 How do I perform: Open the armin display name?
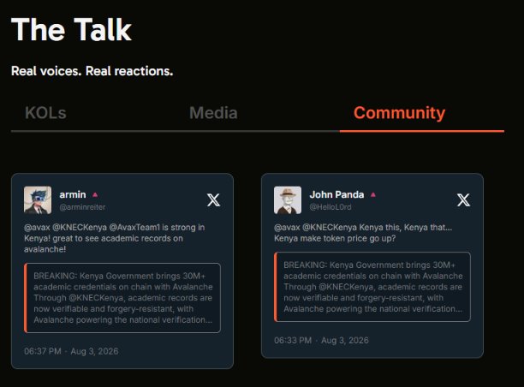pyautogui.click(x=73, y=194)
